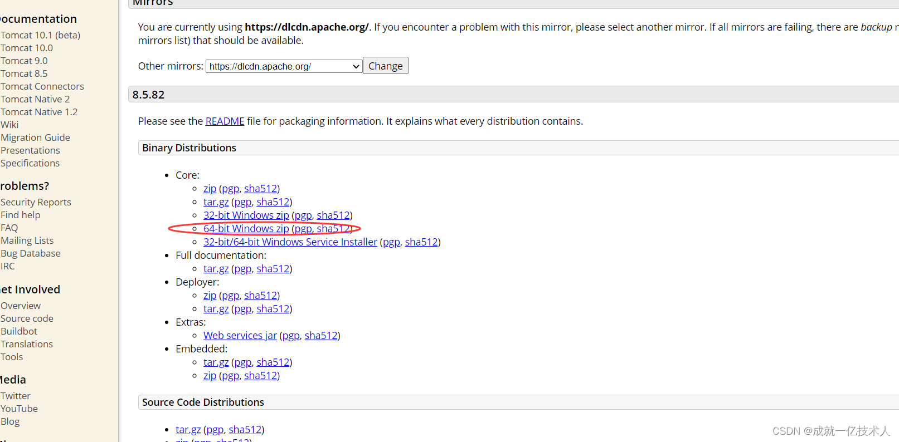Open the Tools sidebar link
Image resolution: width=899 pixels, height=442 pixels.
[12, 357]
